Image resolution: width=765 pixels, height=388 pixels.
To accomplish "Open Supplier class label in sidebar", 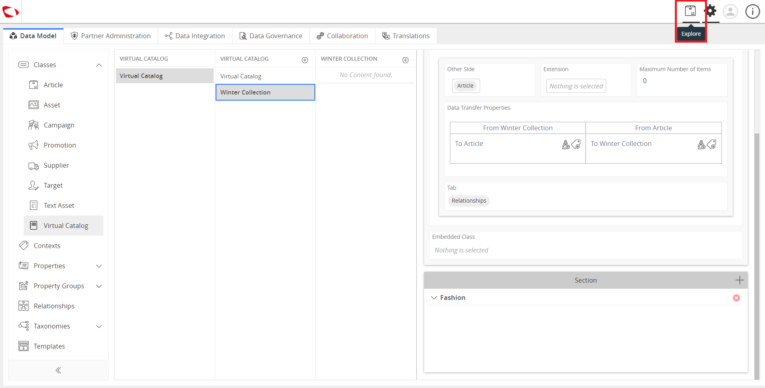I will [x=56, y=165].
